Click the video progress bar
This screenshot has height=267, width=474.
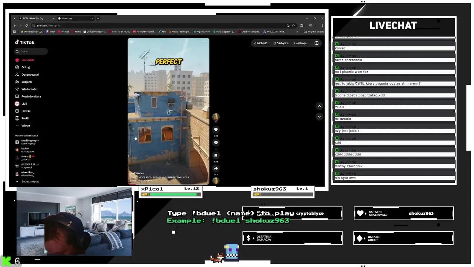(168, 184)
